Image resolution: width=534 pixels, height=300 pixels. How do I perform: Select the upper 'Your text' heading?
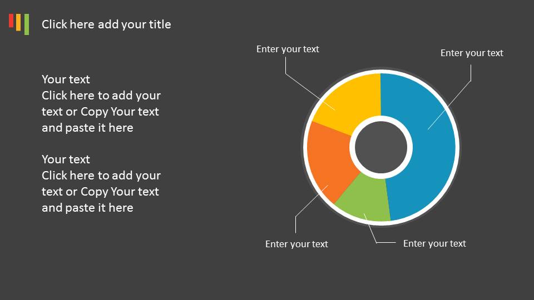coord(66,79)
